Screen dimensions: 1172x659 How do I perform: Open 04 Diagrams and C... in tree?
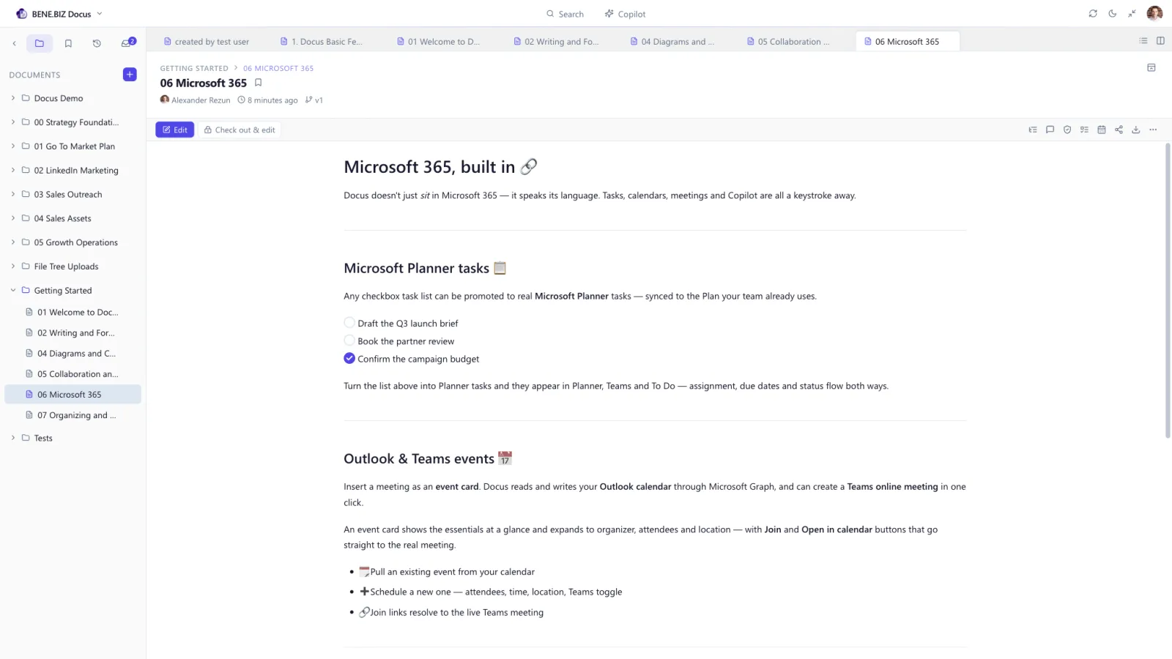point(73,353)
